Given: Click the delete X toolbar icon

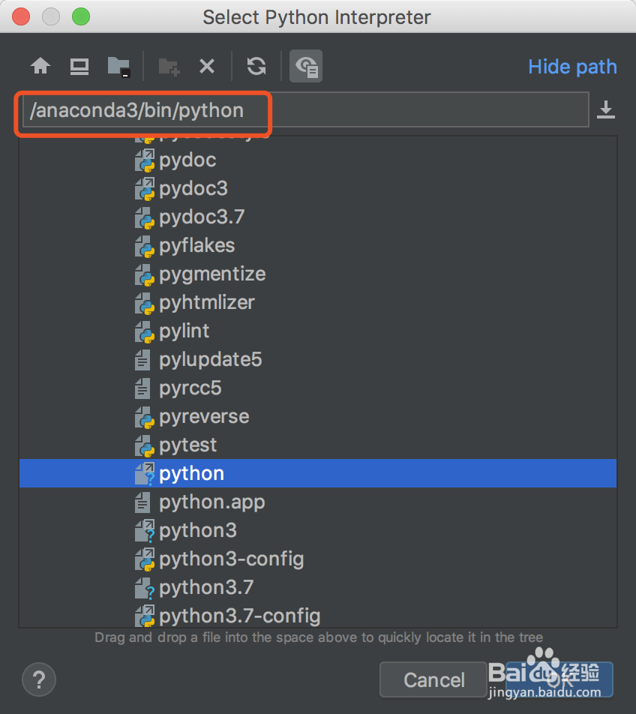Looking at the screenshot, I should tap(207, 67).
